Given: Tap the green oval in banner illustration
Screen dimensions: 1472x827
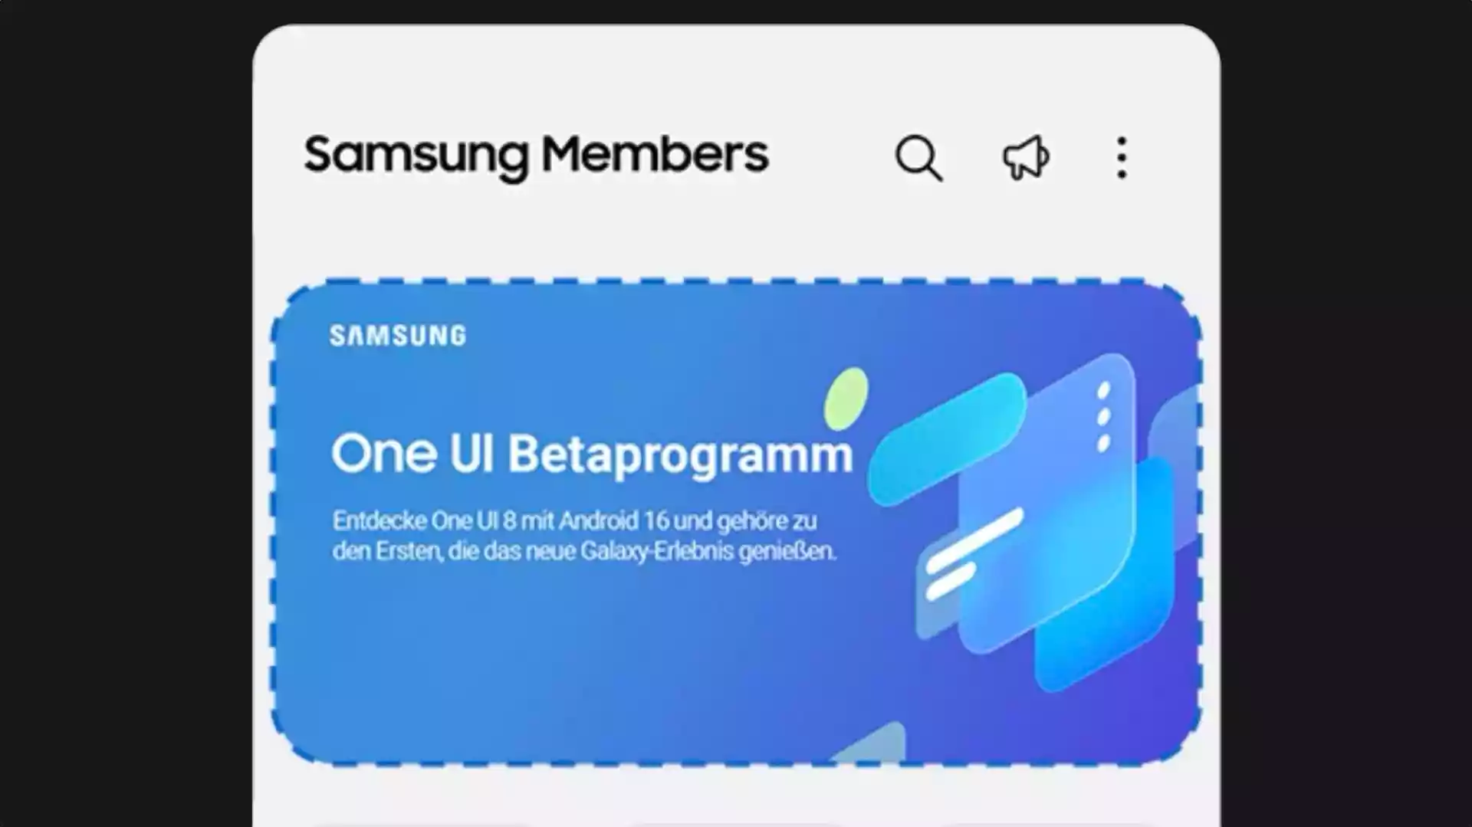Looking at the screenshot, I should [x=846, y=398].
